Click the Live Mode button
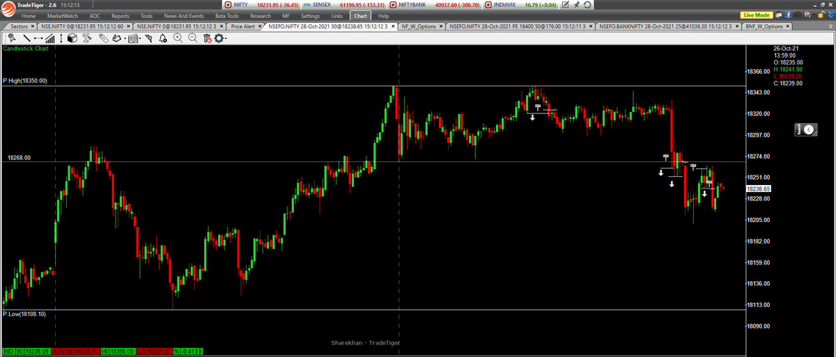The width and height of the screenshot is (836, 357). [757, 15]
